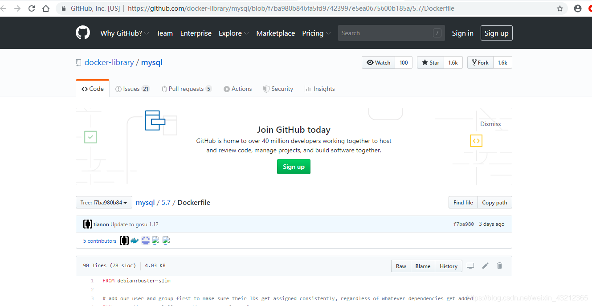
Task: Open Blame view
Action: 423,266
